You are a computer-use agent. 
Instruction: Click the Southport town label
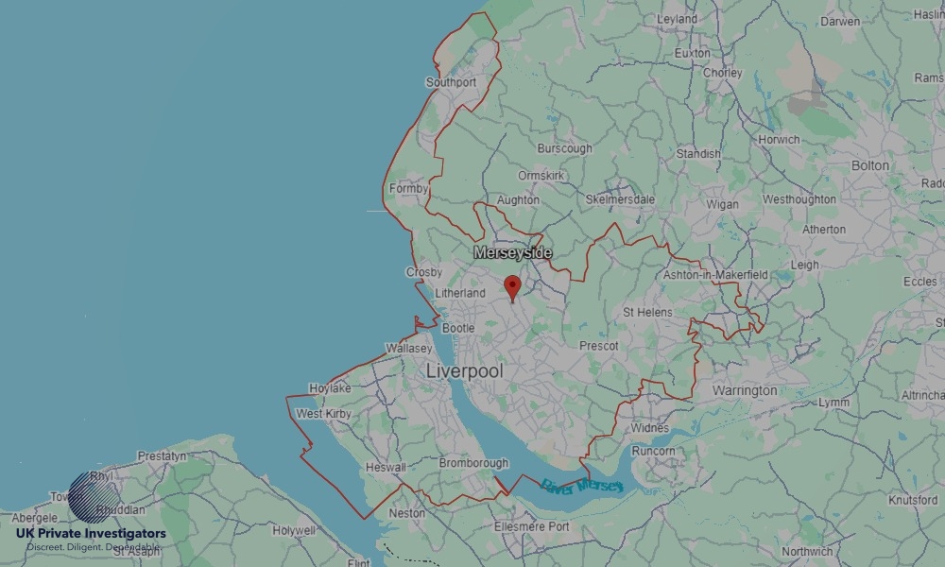(451, 82)
